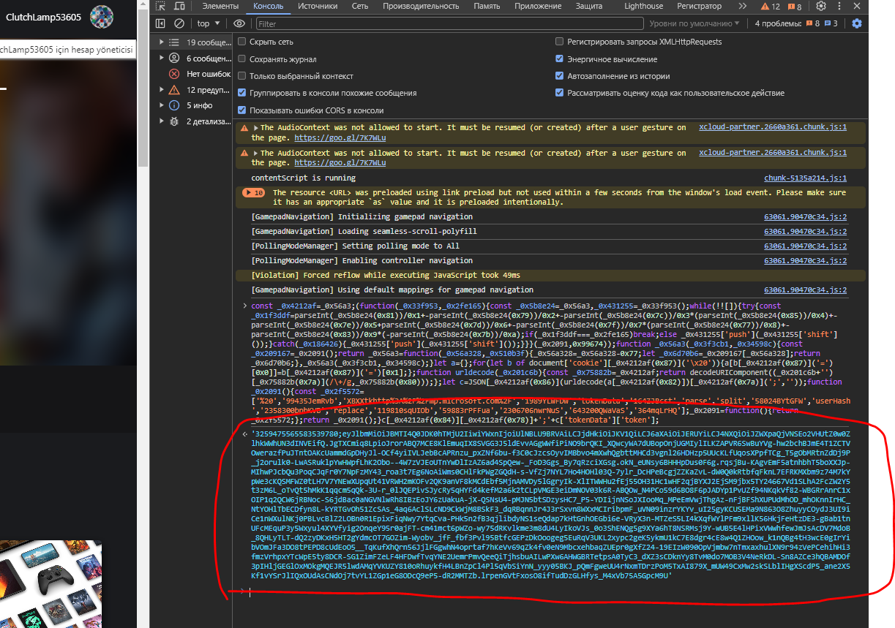Enable the "Скрыть сеть" checkbox

tap(242, 42)
